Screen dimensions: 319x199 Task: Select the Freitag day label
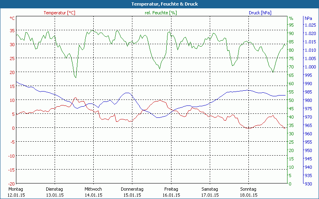coord(171,189)
